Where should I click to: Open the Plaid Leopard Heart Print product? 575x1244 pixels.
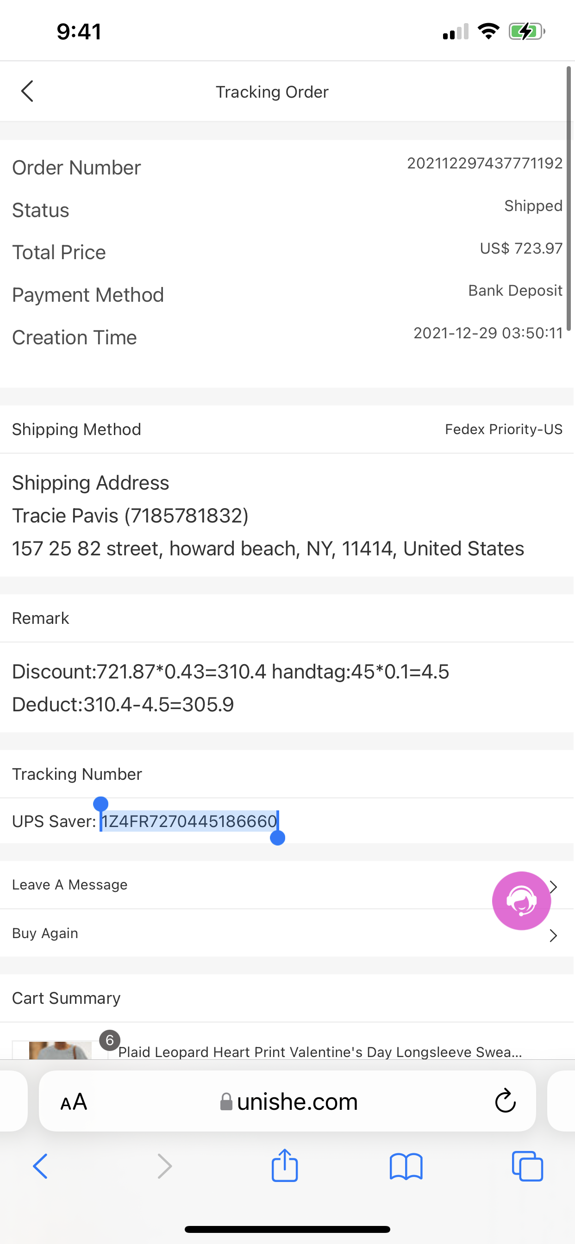coord(320,1052)
